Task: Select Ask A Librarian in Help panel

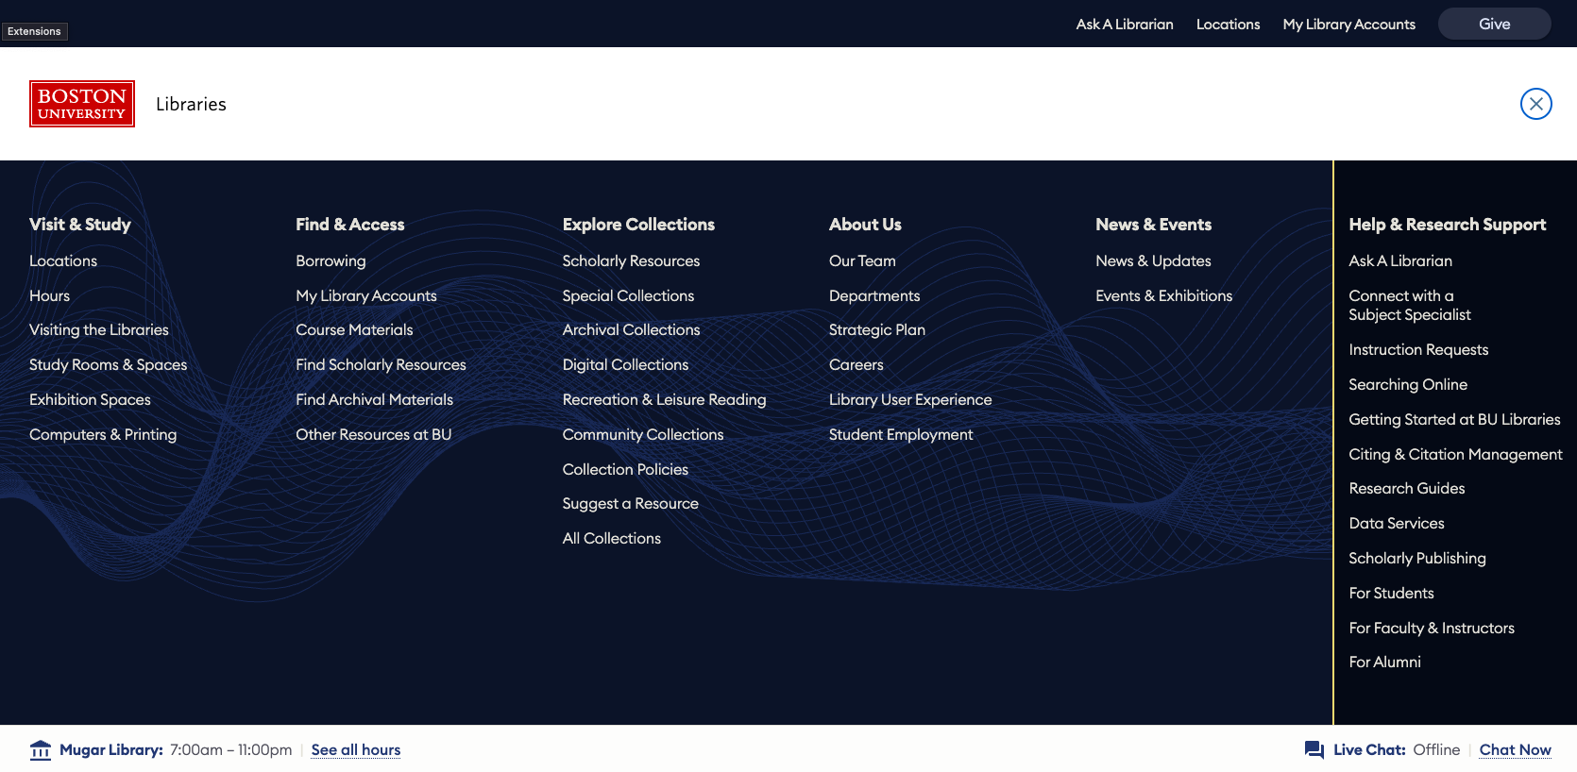Action: point(1400,260)
